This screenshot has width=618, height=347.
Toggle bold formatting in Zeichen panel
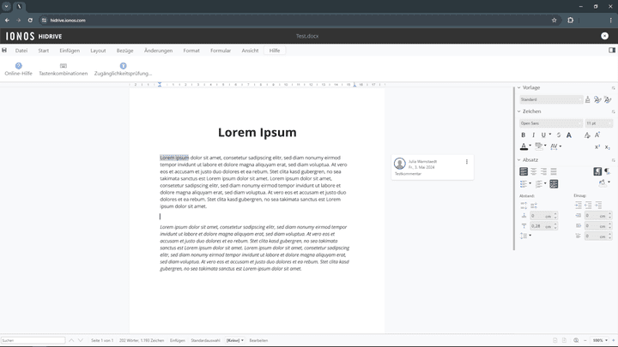pos(524,135)
